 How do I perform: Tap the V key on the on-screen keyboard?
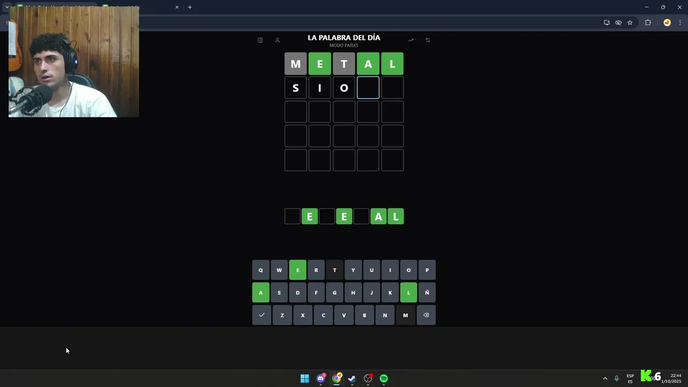click(x=344, y=315)
